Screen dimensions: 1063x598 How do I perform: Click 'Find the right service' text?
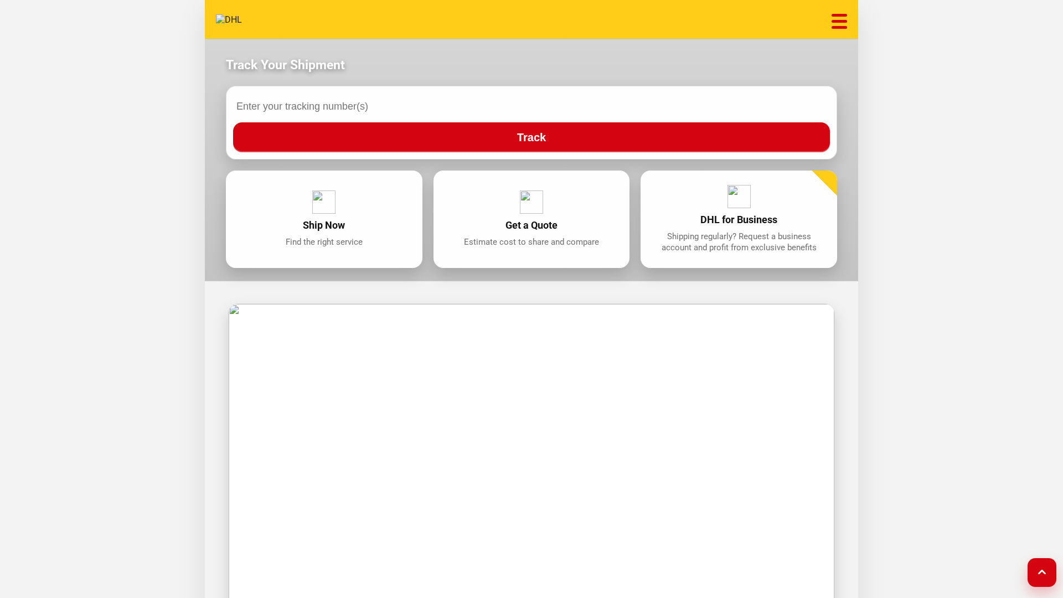tap(324, 242)
